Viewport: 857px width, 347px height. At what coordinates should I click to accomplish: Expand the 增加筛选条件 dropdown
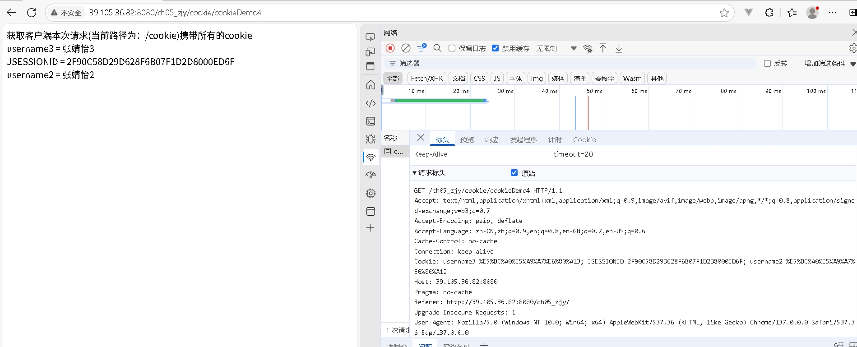click(829, 64)
